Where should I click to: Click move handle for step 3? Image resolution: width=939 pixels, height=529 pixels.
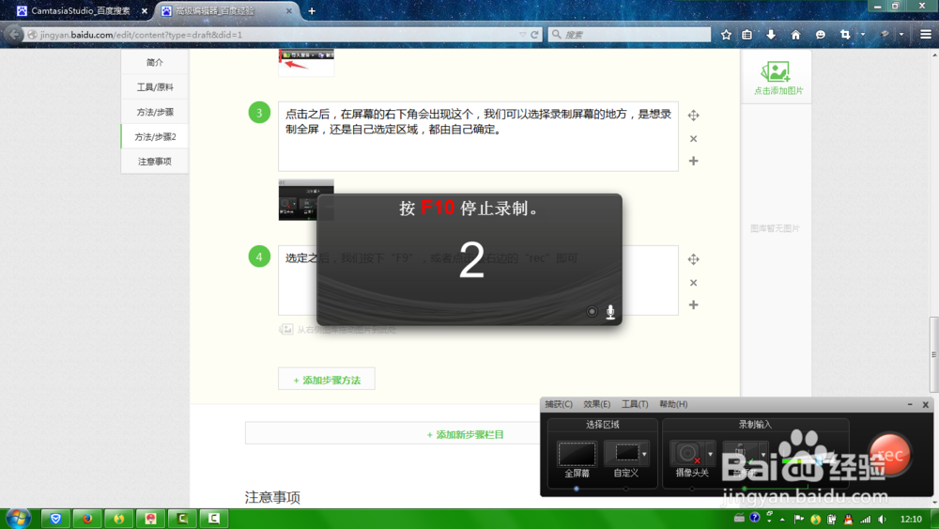[x=694, y=115]
